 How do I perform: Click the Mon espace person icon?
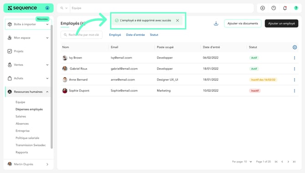10,38
